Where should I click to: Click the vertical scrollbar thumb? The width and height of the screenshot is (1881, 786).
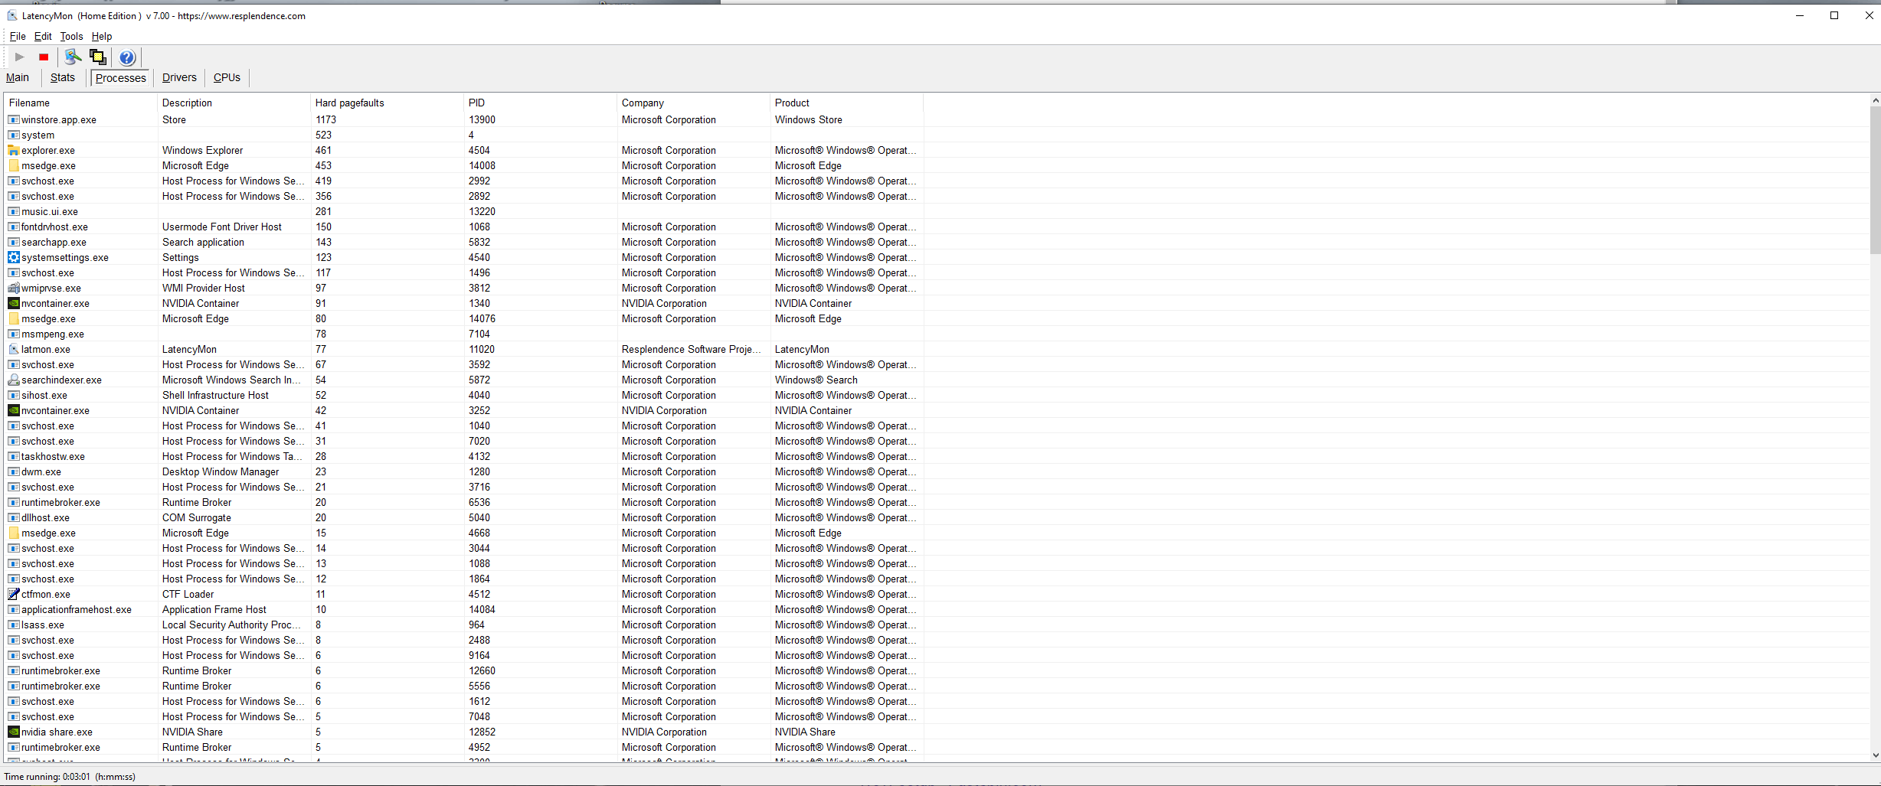[x=1875, y=180]
